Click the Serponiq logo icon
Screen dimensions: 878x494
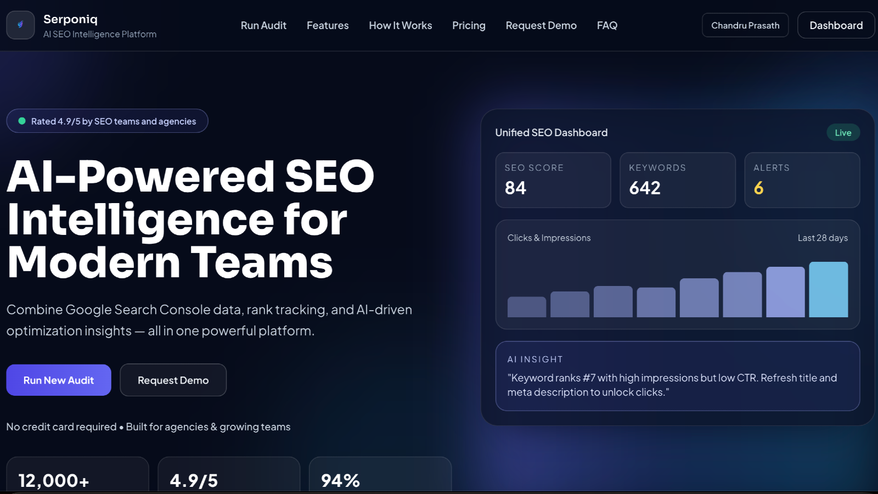(x=20, y=25)
